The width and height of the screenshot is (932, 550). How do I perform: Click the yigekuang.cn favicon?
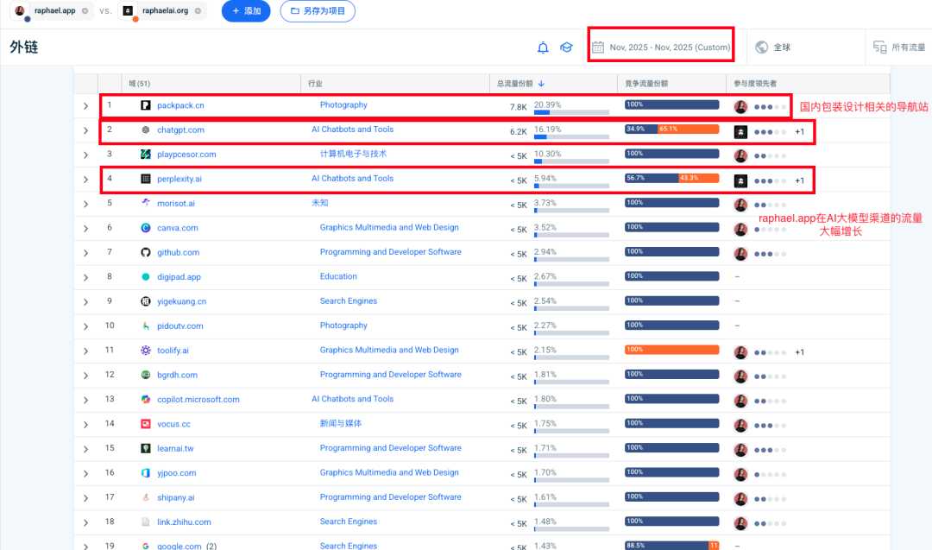point(146,301)
